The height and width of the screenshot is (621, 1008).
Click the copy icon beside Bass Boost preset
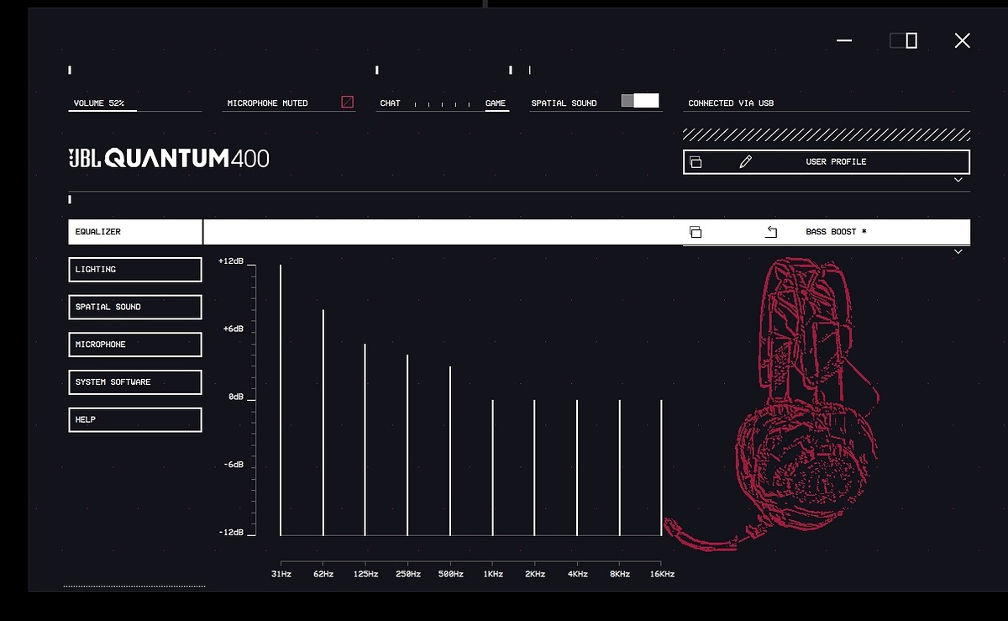[x=696, y=232]
